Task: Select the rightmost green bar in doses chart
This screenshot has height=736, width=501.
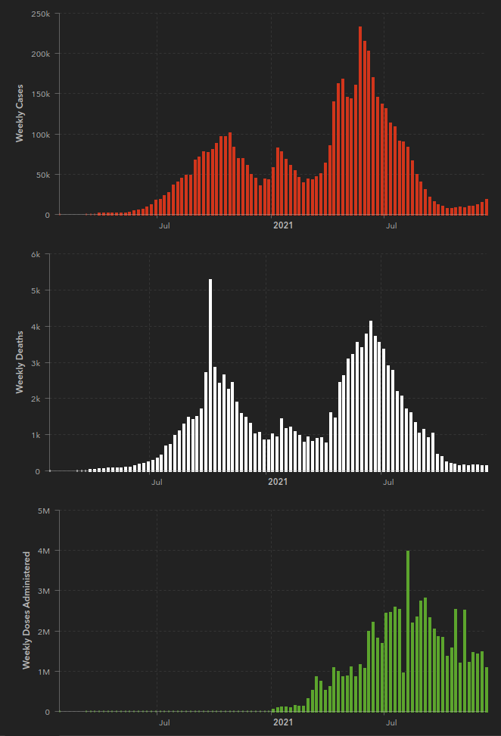Action: click(487, 689)
